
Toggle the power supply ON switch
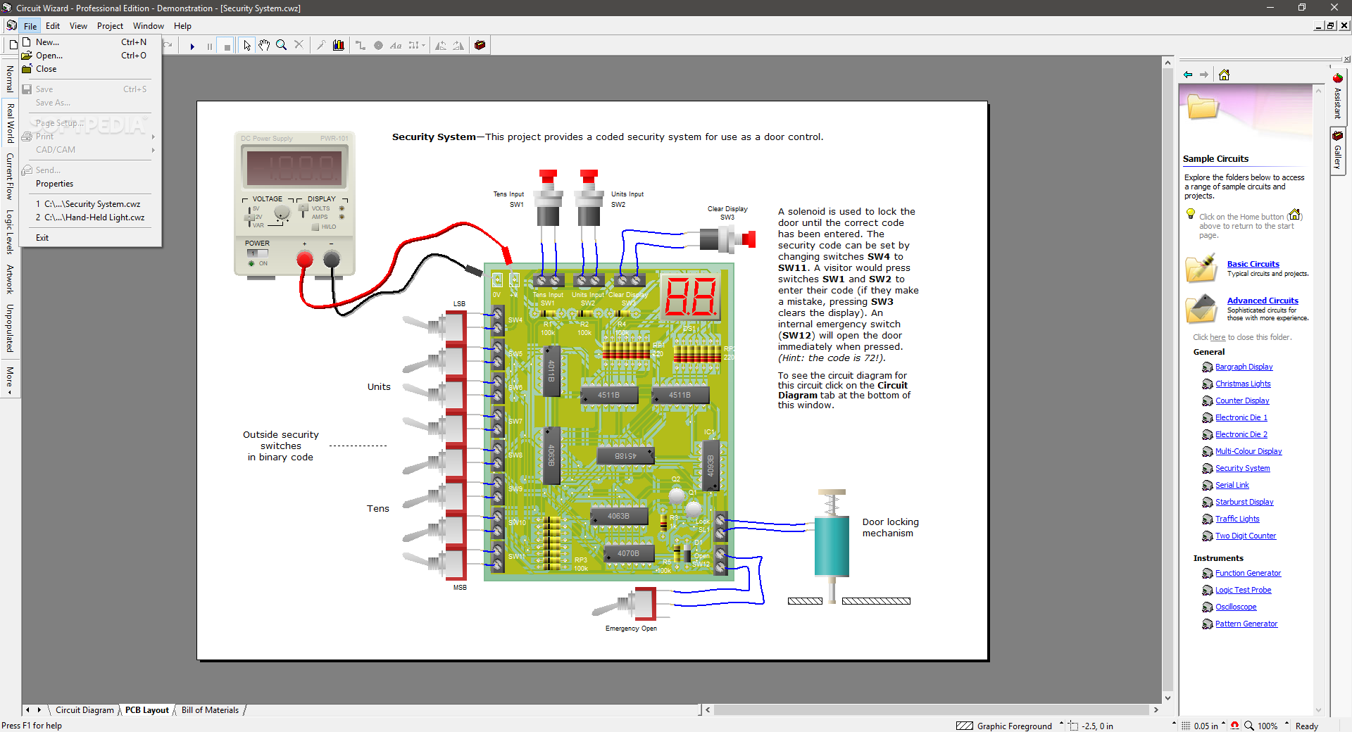pos(257,253)
